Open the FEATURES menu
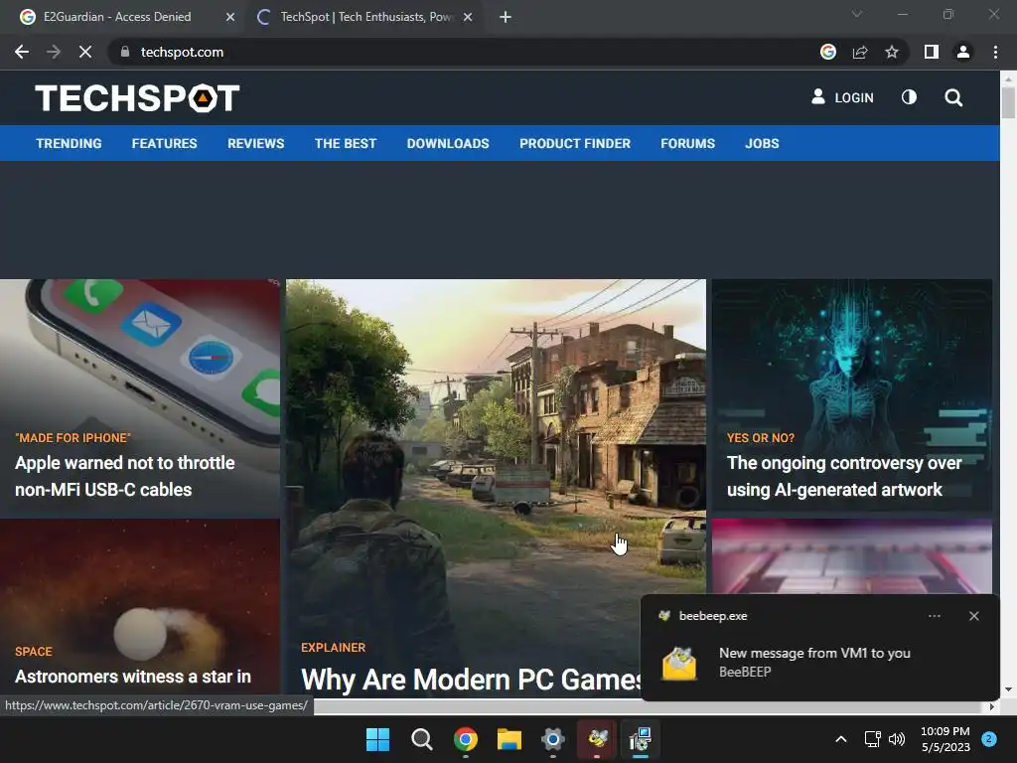The width and height of the screenshot is (1017, 763). [x=164, y=143]
